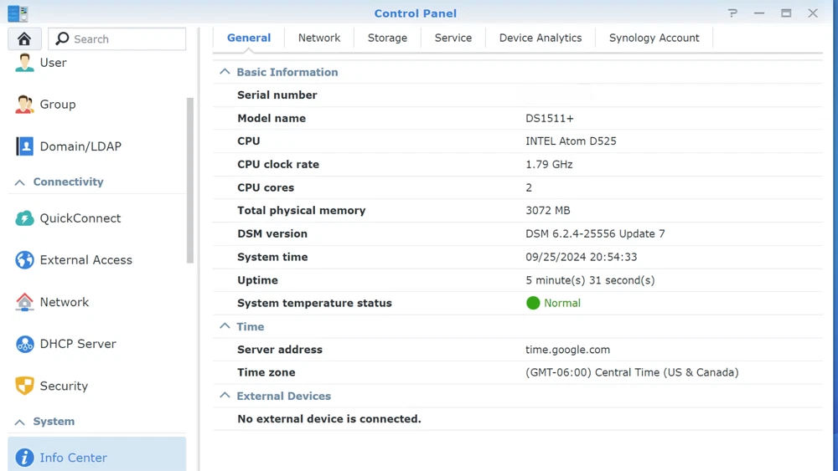Open the Synology Account tab

coord(654,38)
